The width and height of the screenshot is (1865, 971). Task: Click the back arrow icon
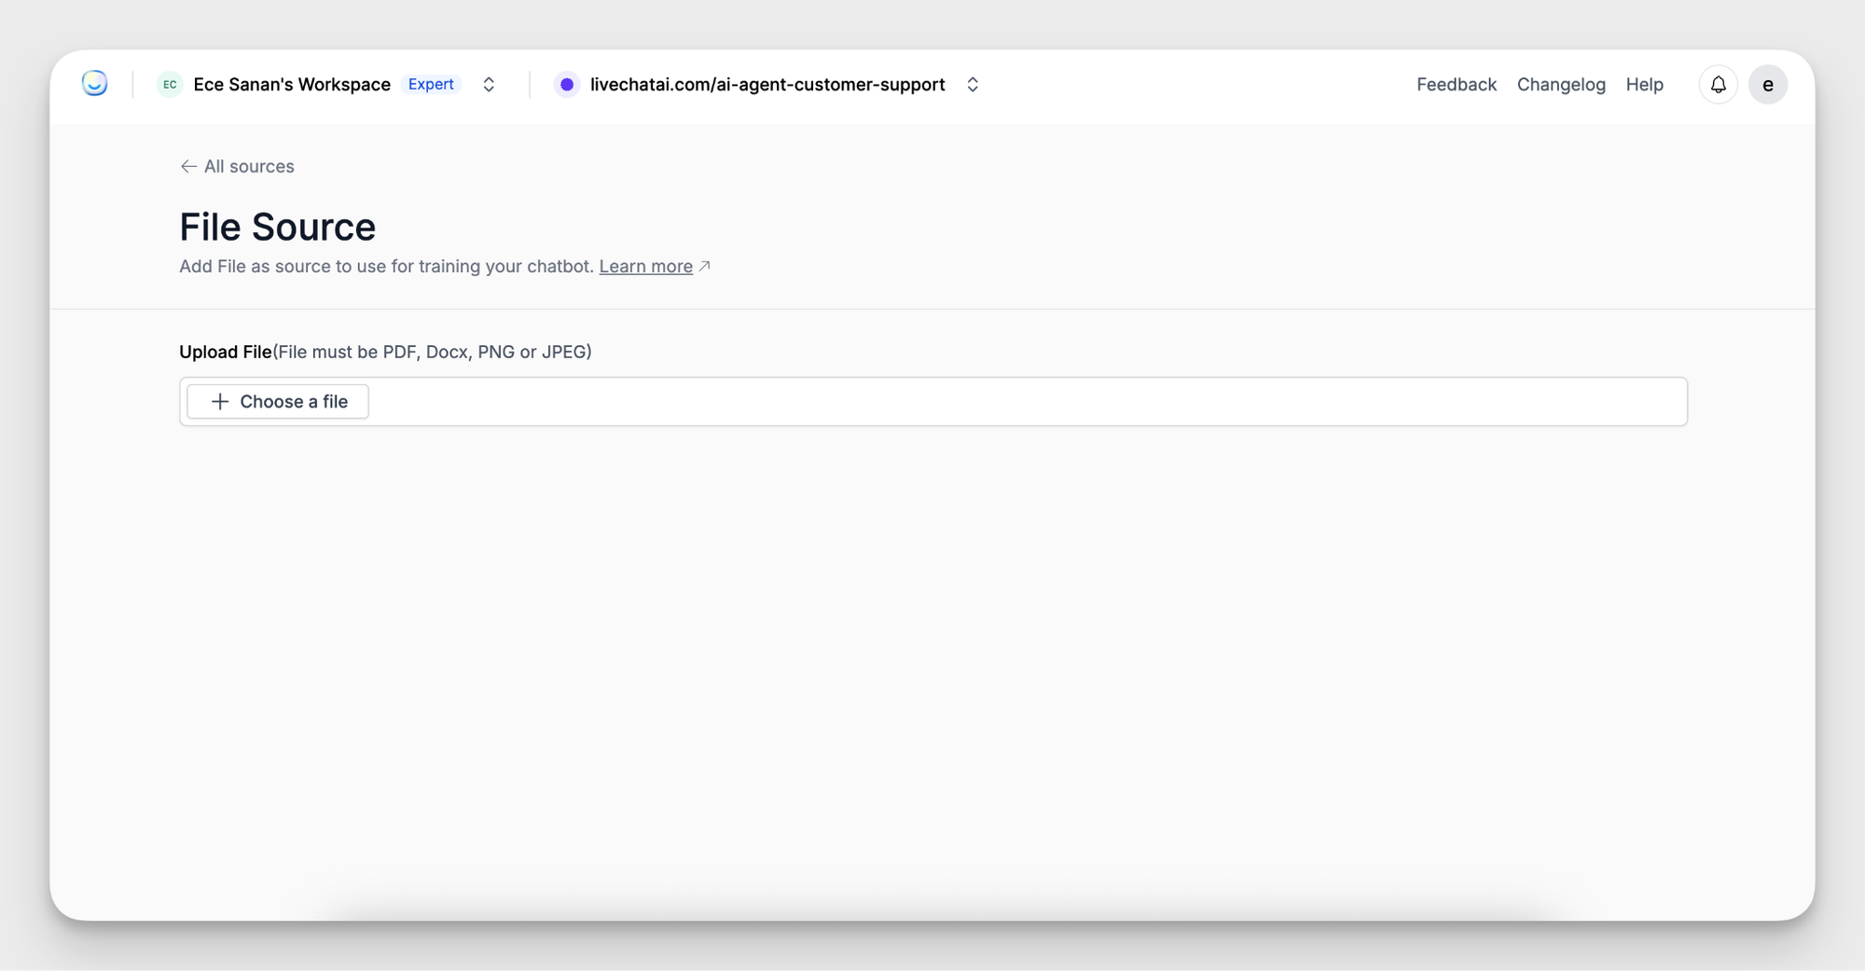click(188, 166)
